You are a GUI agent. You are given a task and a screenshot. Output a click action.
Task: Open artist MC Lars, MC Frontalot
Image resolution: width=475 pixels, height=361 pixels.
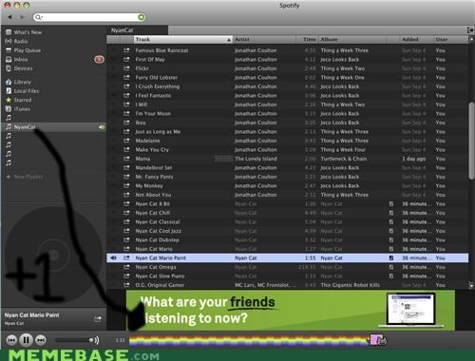pyautogui.click(x=264, y=285)
